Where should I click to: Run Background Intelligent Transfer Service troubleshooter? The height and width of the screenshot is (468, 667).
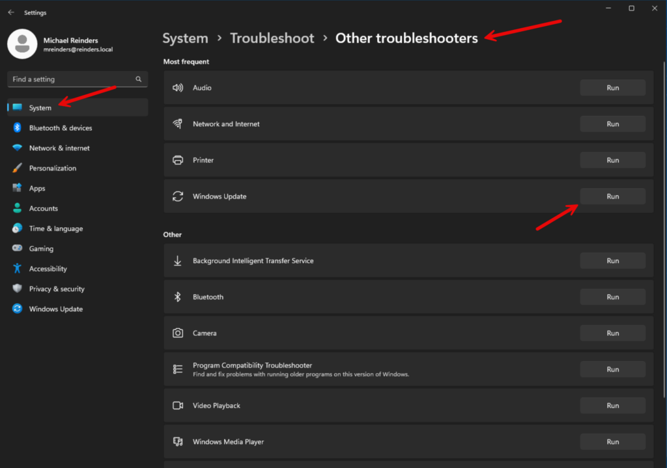(612, 260)
